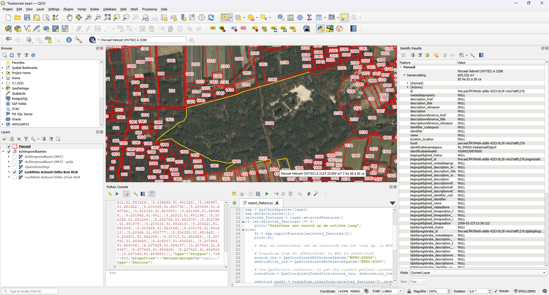Select the Pan Map hand tool
549x295 pixels.
point(69,18)
